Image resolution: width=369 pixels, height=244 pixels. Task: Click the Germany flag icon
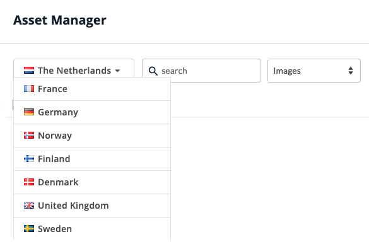click(x=29, y=112)
